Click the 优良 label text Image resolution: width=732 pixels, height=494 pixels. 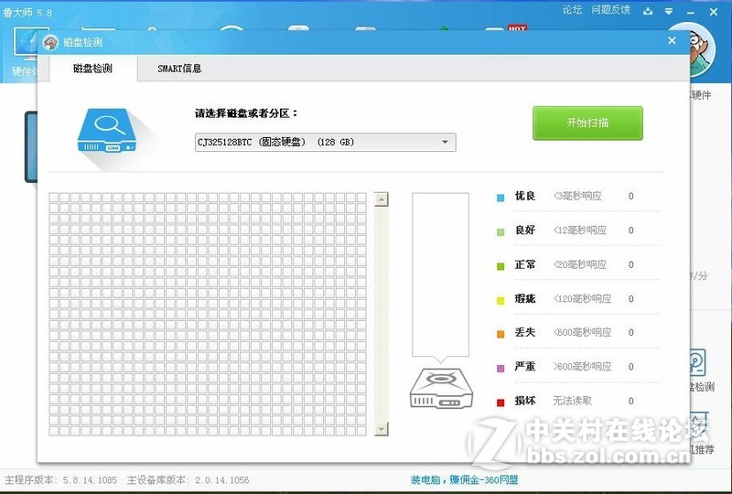(x=524, y=196)
